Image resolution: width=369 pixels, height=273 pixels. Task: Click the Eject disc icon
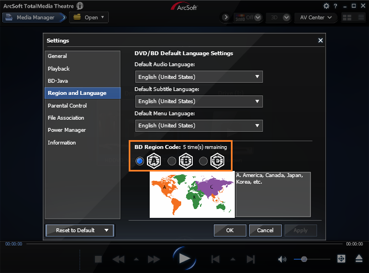(359, 259)
